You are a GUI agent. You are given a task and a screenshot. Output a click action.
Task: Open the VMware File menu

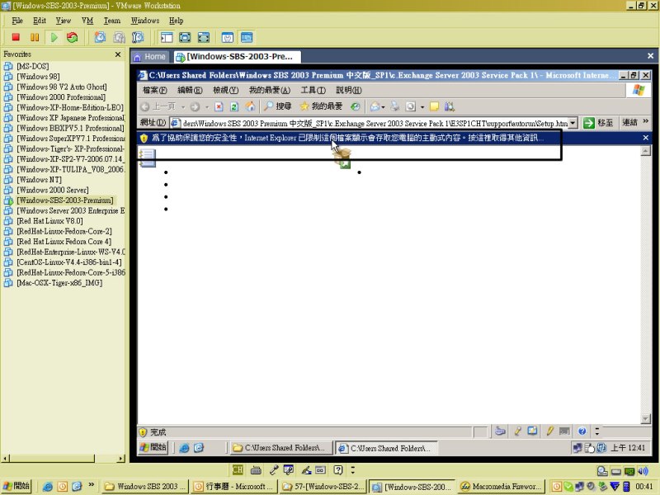[17, 21]
